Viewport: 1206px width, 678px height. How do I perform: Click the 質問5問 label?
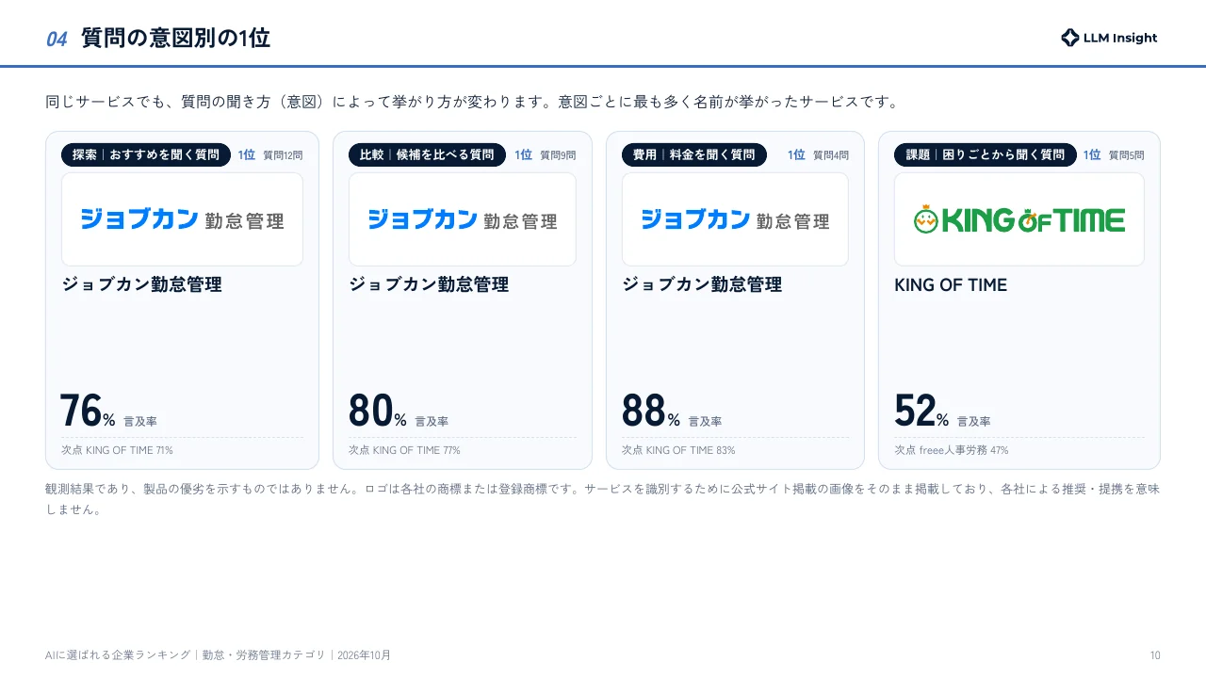click(x=1127, y=155)
